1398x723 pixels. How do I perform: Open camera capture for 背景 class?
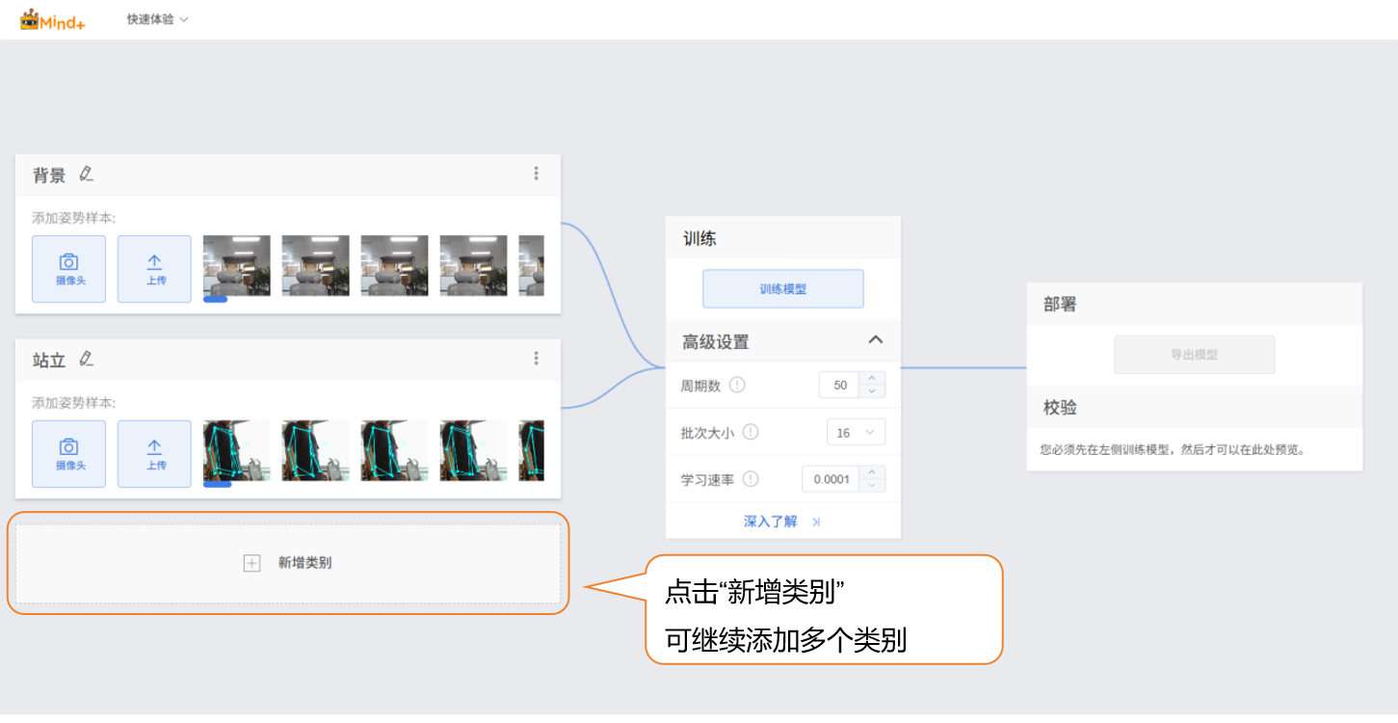68,269
